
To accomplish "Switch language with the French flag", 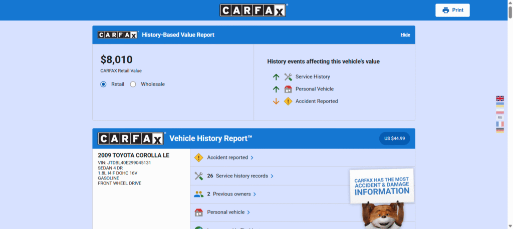I will tap(500, 124).
